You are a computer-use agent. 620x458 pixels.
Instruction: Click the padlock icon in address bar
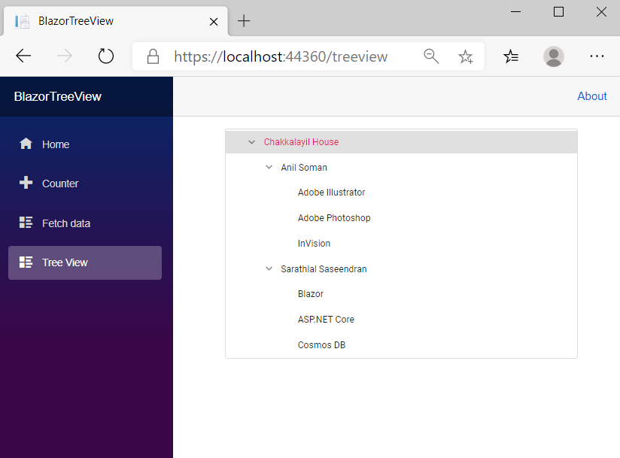(x=152, y=56)
